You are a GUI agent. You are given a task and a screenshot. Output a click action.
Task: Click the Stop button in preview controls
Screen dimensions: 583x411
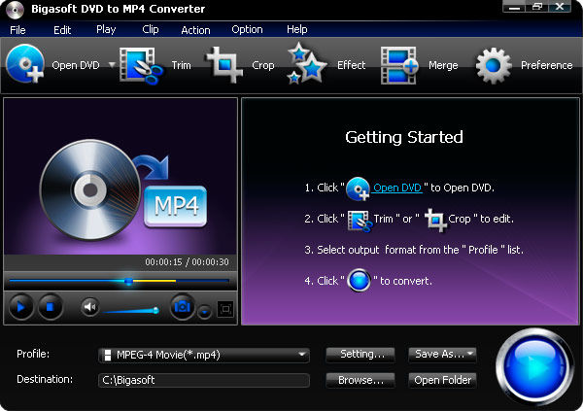[51, 307]
